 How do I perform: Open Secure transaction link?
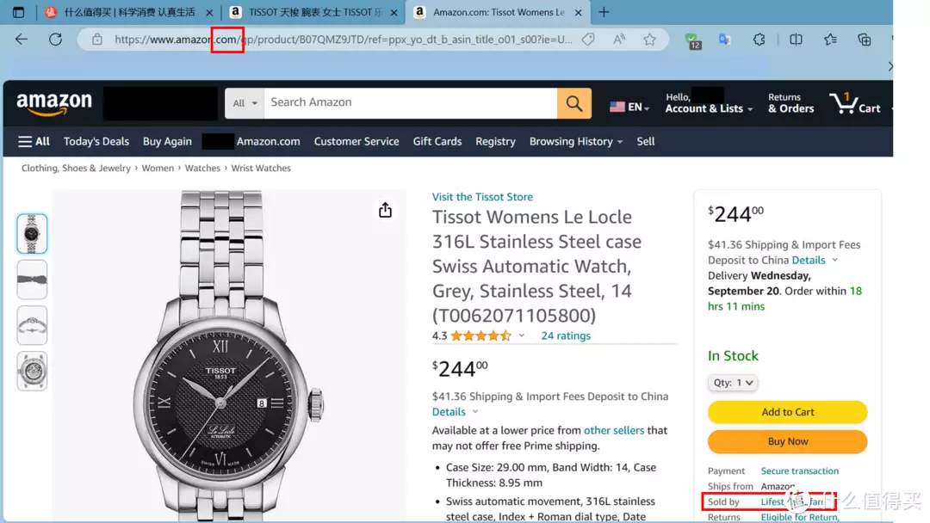799,471
